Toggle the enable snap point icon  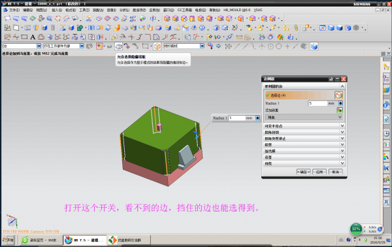point(228,46)
